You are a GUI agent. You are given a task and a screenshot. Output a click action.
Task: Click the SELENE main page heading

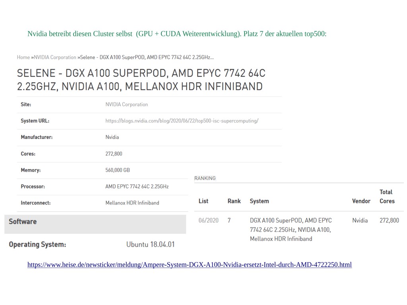click(141, 79)
